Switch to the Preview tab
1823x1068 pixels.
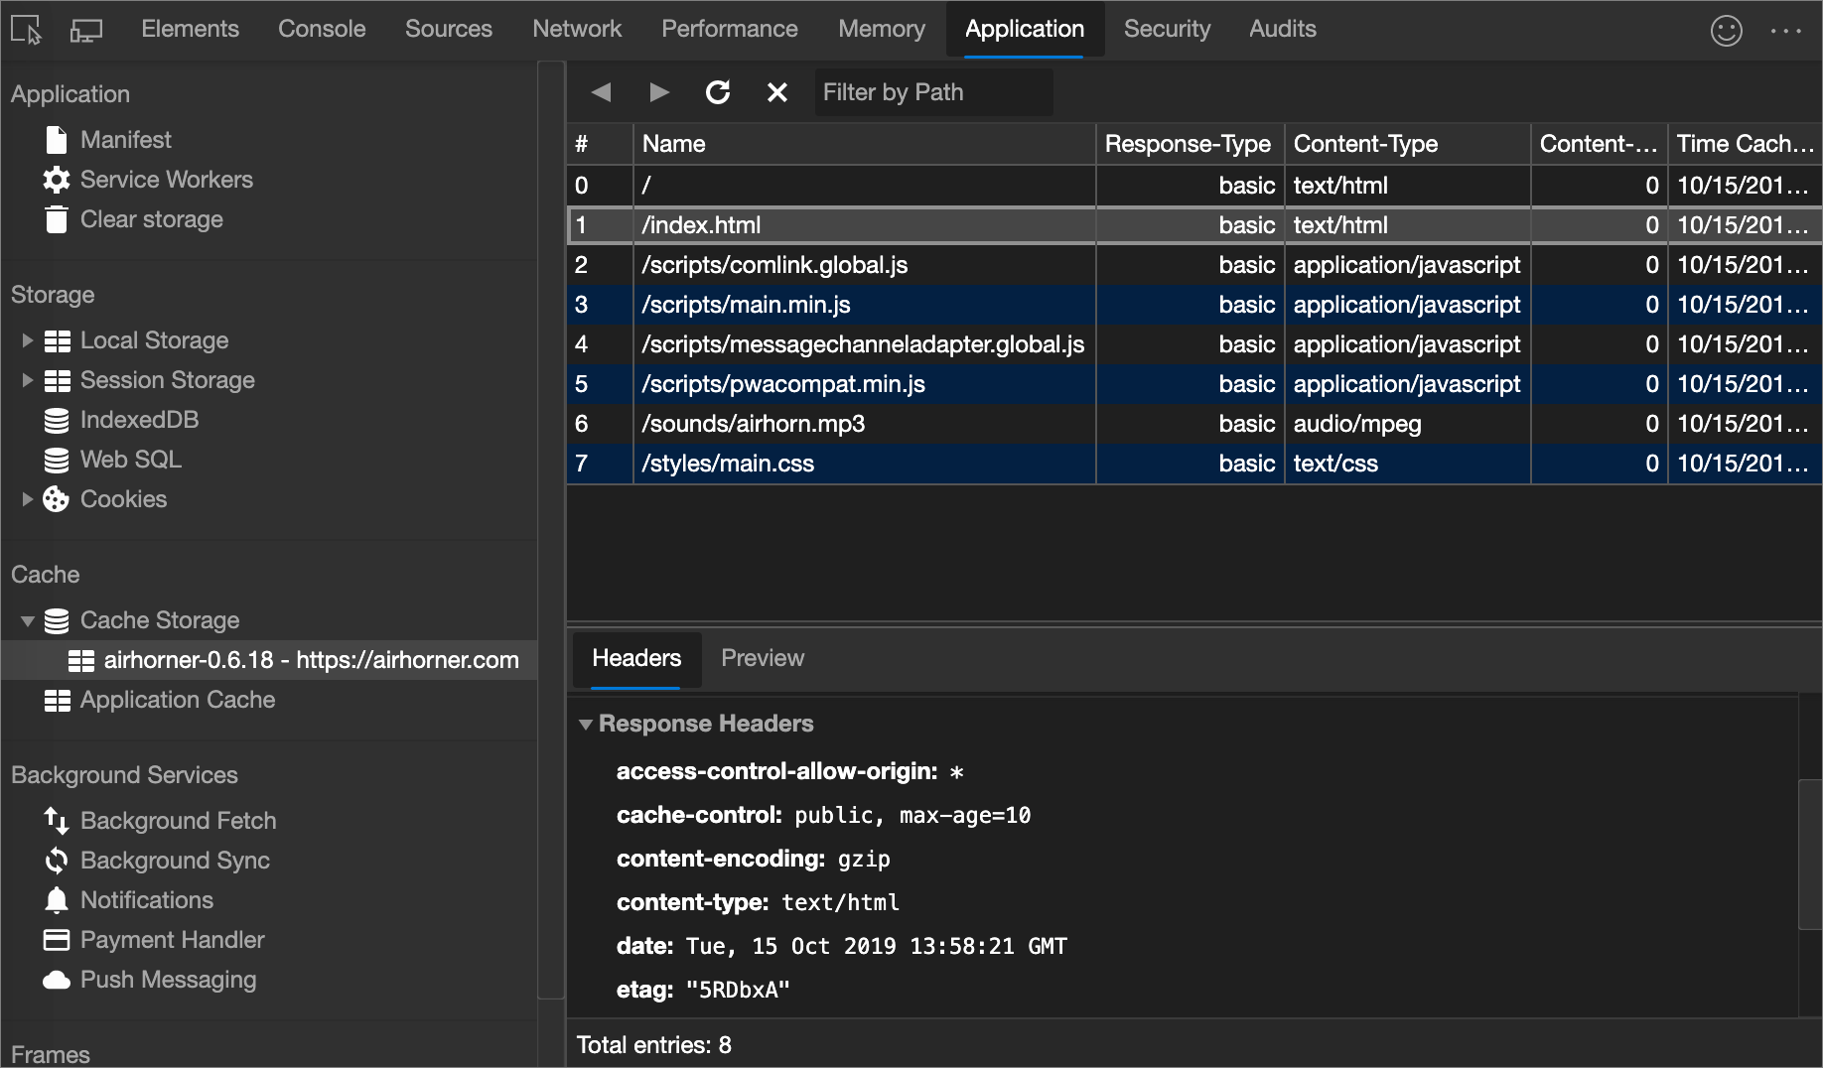pyautogui.click(x=763, y=658)
